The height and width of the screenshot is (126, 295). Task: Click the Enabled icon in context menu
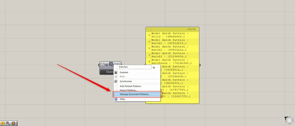(x=116, y=72)
